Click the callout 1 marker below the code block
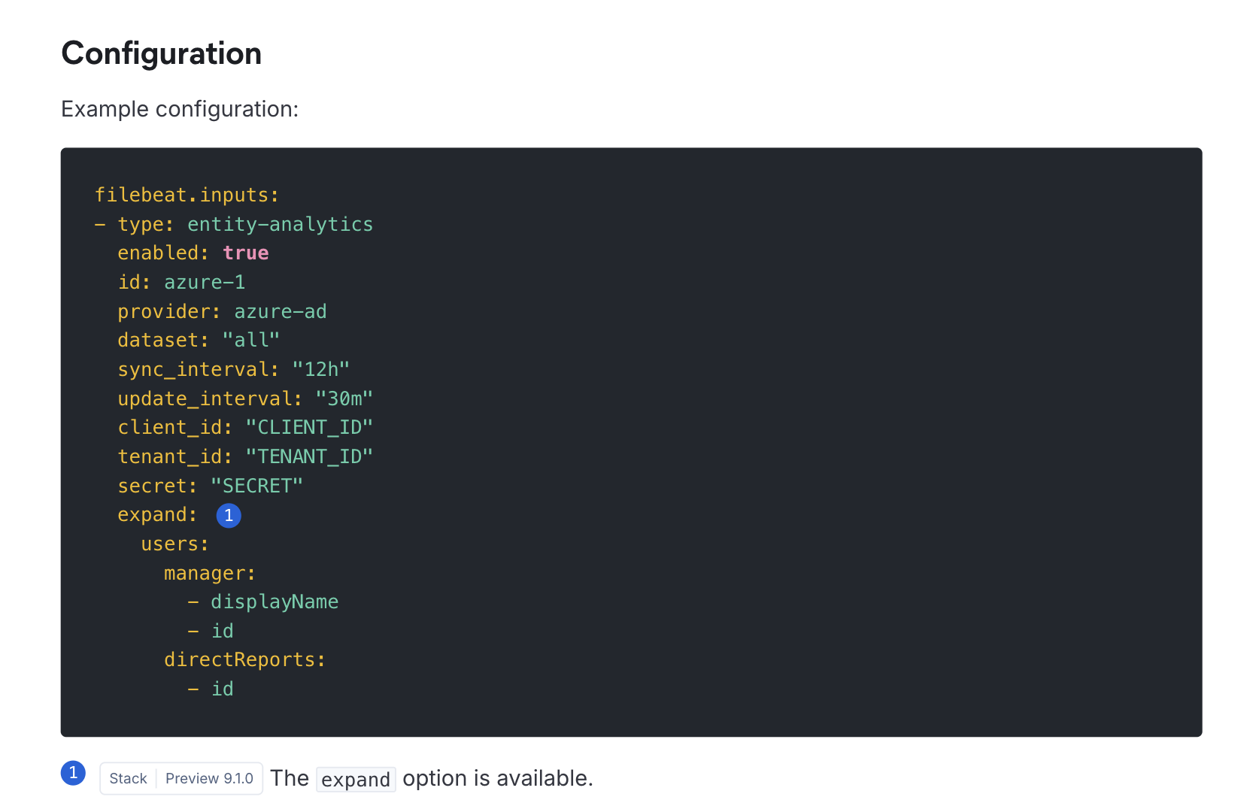This screenshot has width=1256, height=812. click(73, 773)
